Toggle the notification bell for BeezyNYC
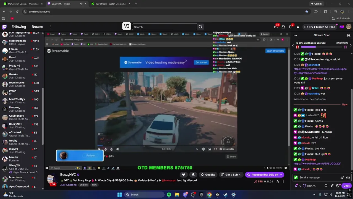Screen dimensions: 353x199 coord(193,175)
